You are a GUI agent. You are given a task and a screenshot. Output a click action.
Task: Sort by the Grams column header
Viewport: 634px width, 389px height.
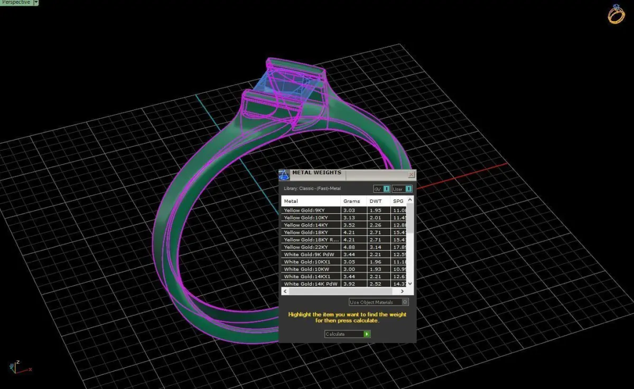pyautogui.click(x=353, y=201)
